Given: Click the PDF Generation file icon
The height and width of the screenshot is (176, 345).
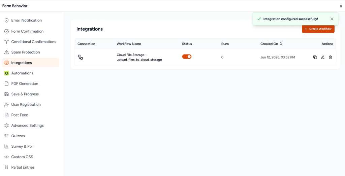Looking at the screenshot, I should coord(7,83).
